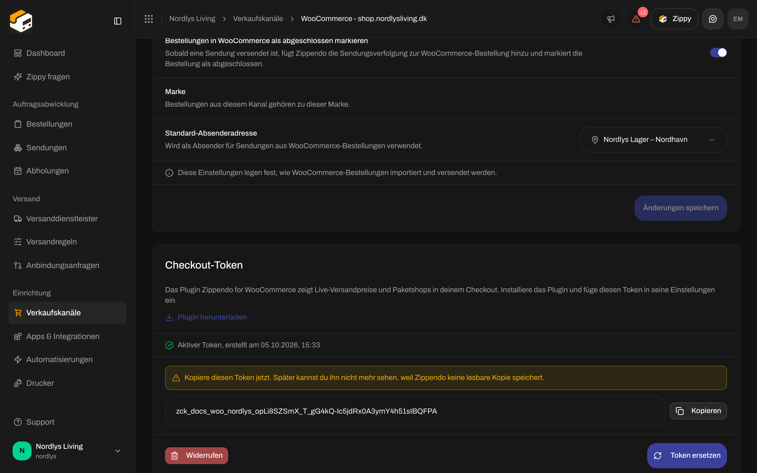Click the checkout token text field
Image resolution: width=757 pixels, height=473 pixels.
(415, 411)
